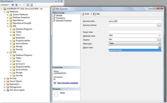The width and height of the screenshot is (167, 103).
Task: Select DB2 database cylinder icon
Action: (11, 52)
